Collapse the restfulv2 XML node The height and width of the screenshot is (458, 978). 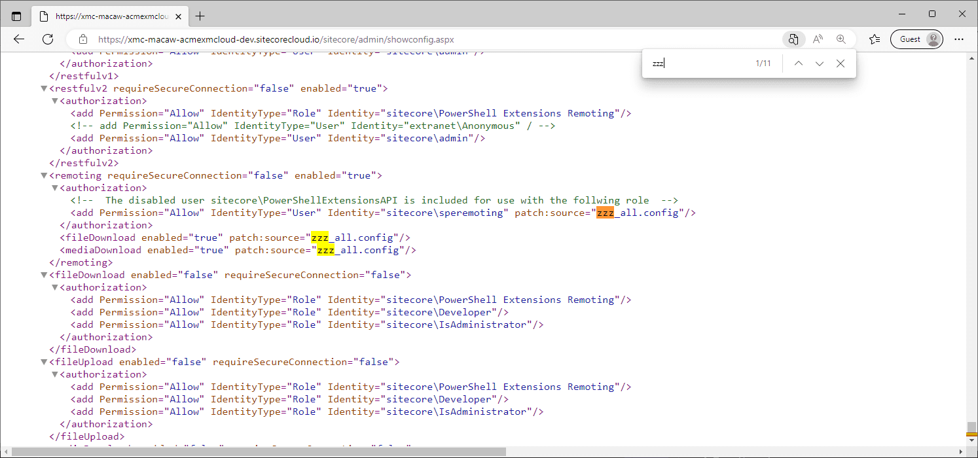click(x=44, y=88)
